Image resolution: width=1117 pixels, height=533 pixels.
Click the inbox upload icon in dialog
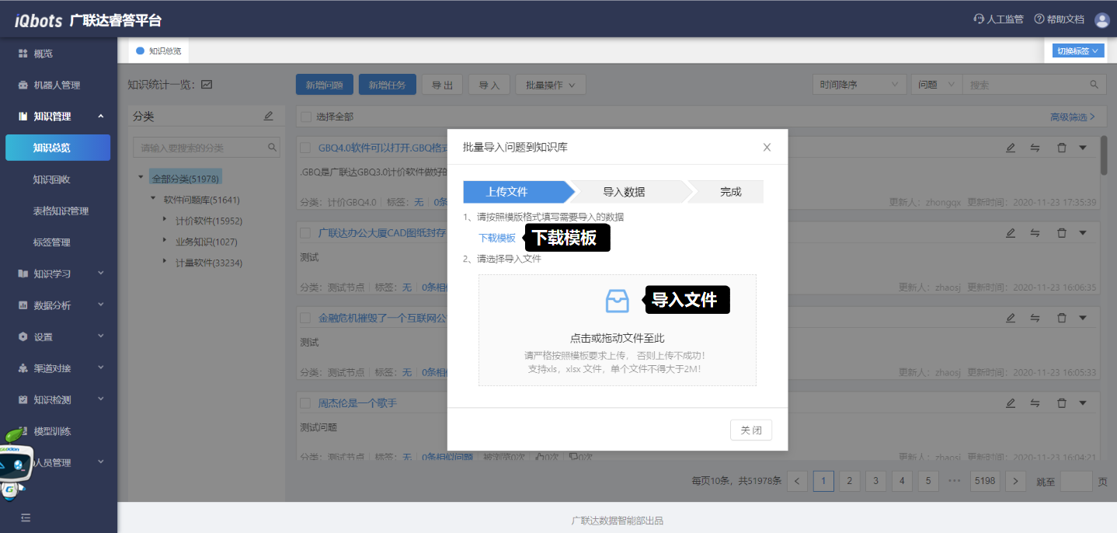tap(617, 301)
